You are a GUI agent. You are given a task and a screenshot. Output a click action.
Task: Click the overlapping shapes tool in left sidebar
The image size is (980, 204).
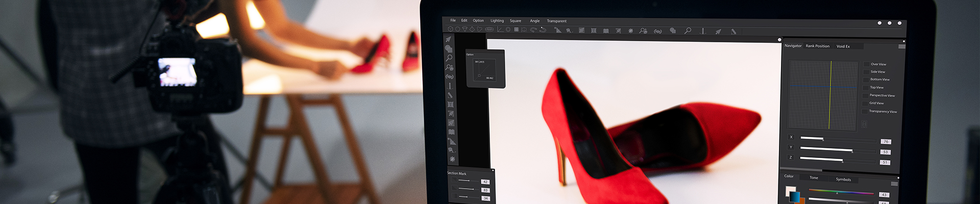point(449,48)
